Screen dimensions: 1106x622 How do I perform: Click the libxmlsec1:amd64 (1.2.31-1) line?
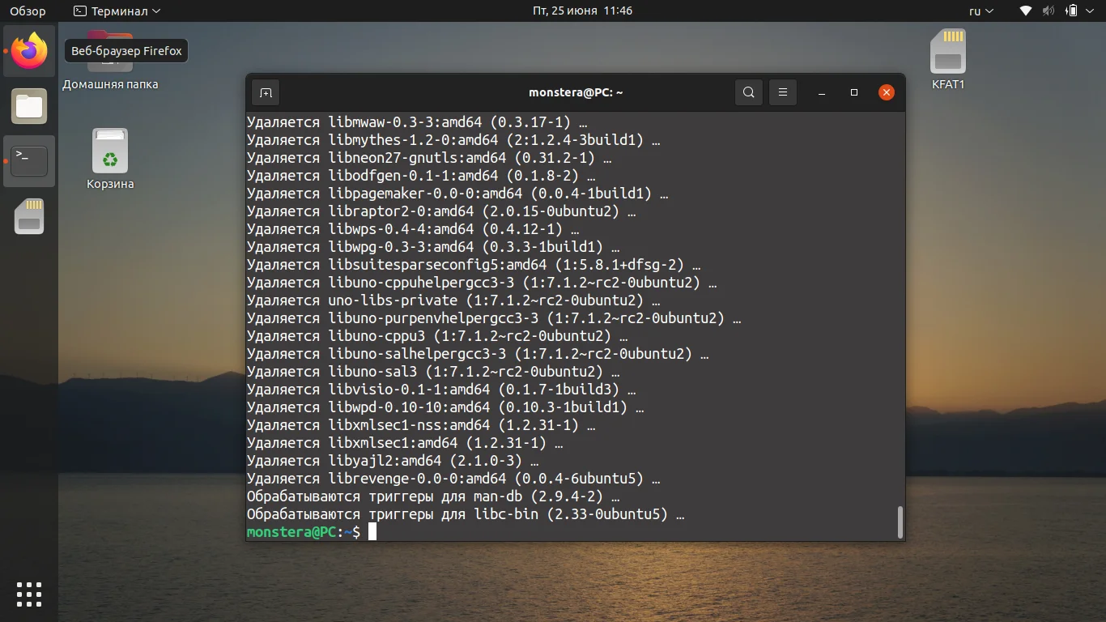coord(405,443)
